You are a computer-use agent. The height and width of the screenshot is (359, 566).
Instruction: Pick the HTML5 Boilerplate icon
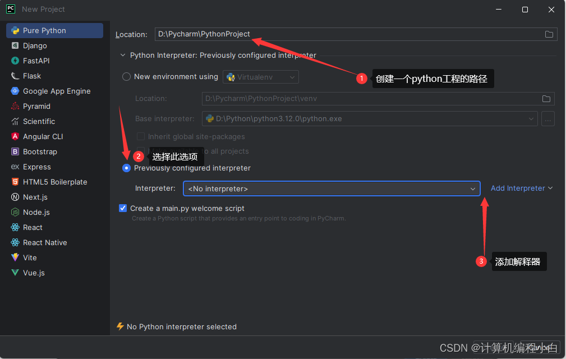coord(15,182)
